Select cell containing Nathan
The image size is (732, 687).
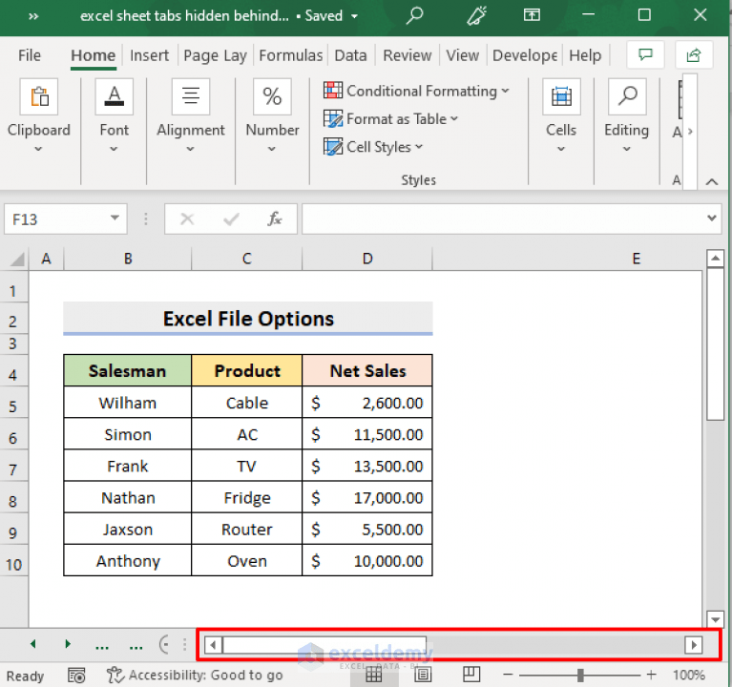tap(128, 497)
